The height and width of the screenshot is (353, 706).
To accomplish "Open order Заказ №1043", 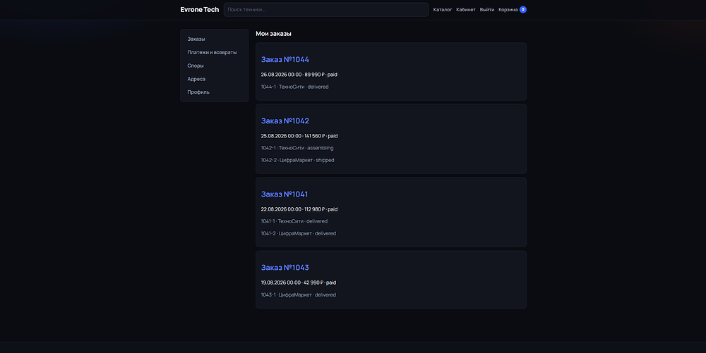I will [x=285, y=267].
